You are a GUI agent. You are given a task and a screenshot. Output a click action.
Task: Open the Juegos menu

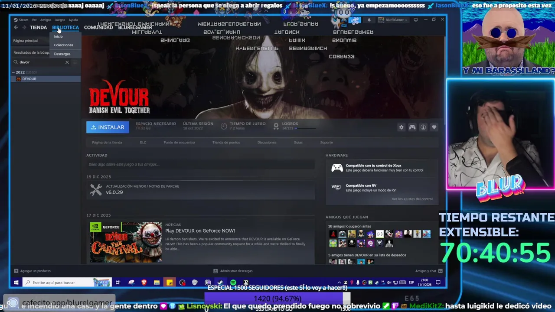pyautogui.click(x=60, y=20)
